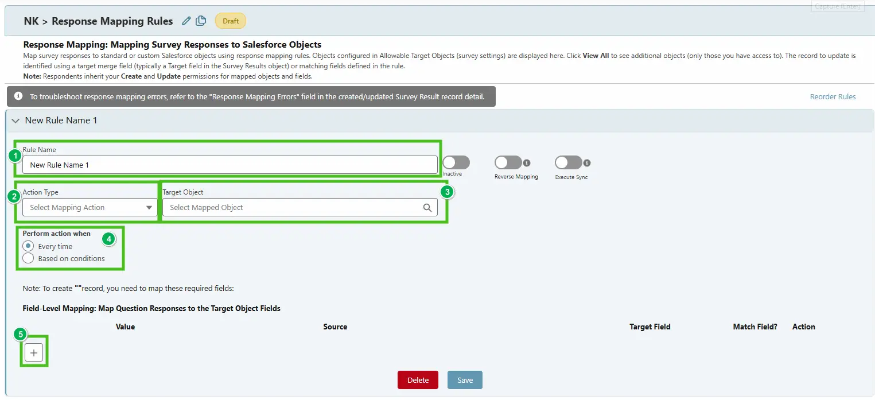The image size is (875, 400).
Task: Collapse the New Rule Name 1 section
Action: [x=15, y=121]
